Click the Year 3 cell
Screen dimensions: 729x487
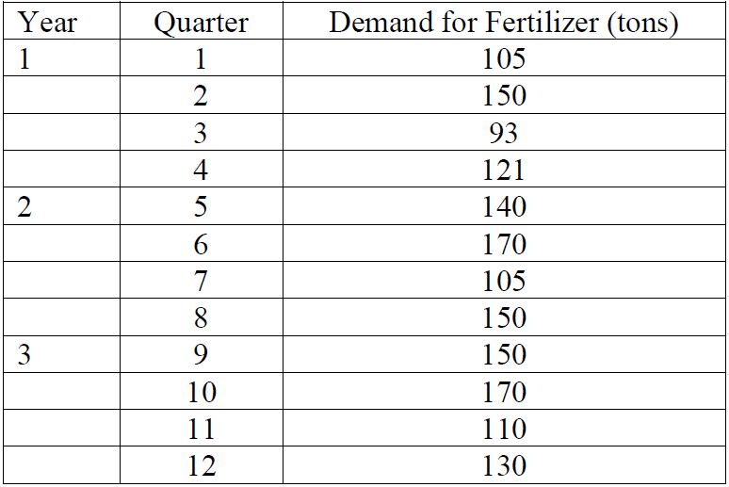(x=24, y=355)
